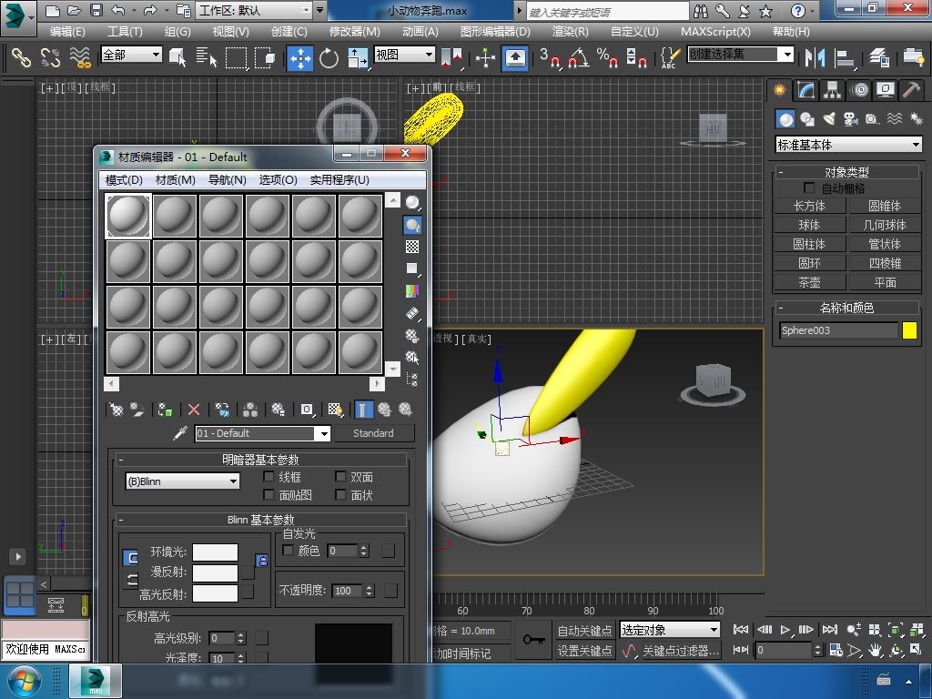
Task: Click the 自动关键点 auto key button
Action: coord(584,631)
